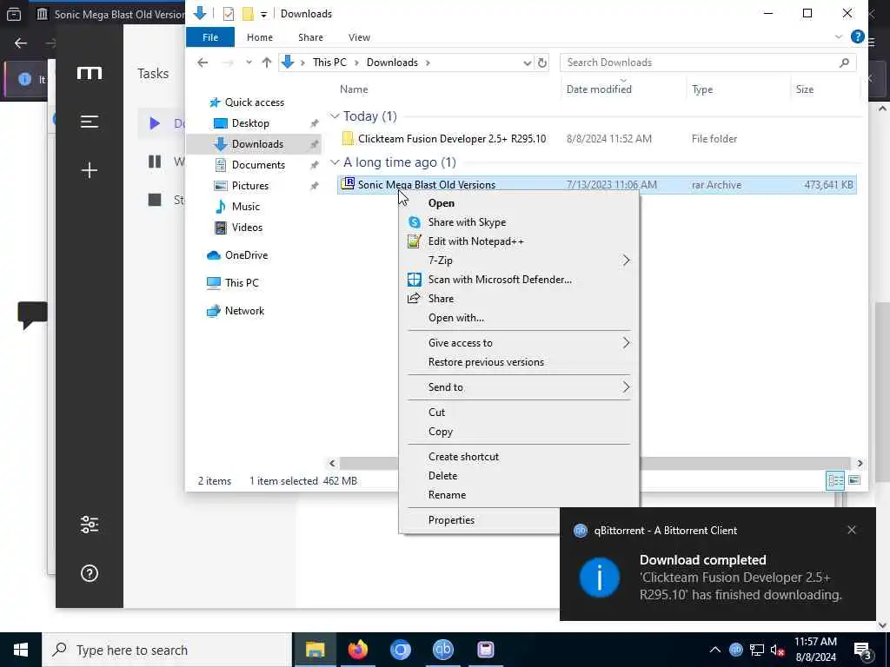Click Delete in the context menu

click(519, 476)
